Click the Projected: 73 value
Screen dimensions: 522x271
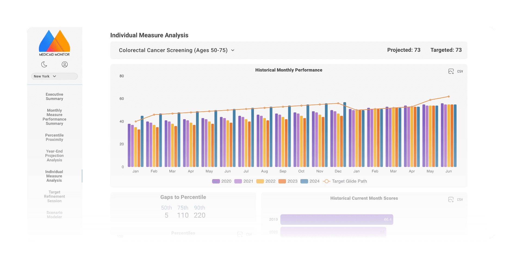404,50
